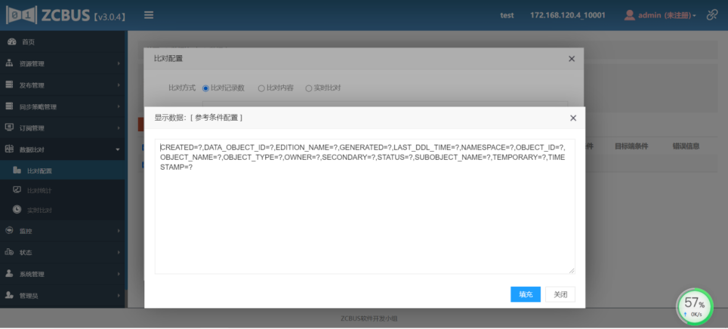Click the 状态 sidebar icon

(x=10, y=251)
